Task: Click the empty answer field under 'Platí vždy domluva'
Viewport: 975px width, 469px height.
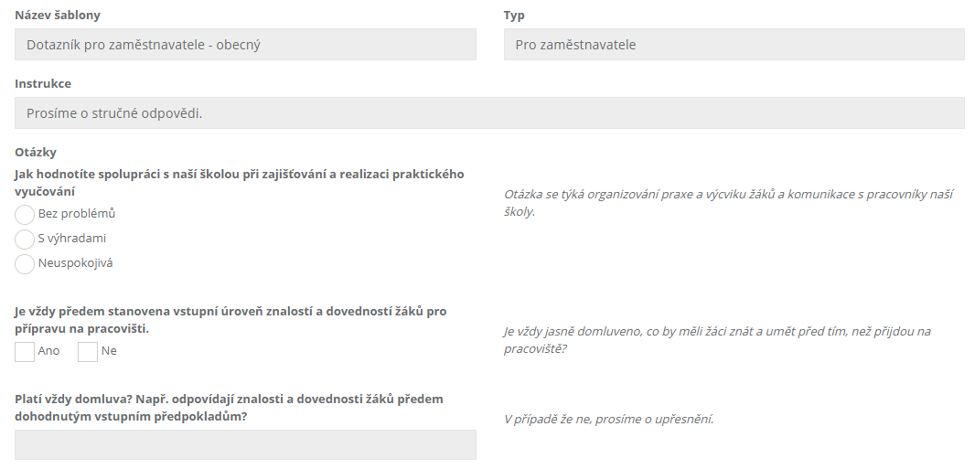Action: (246, 444)
